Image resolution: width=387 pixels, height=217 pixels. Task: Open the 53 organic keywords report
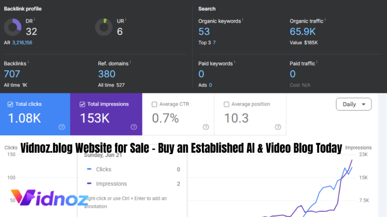coord(204,32)
